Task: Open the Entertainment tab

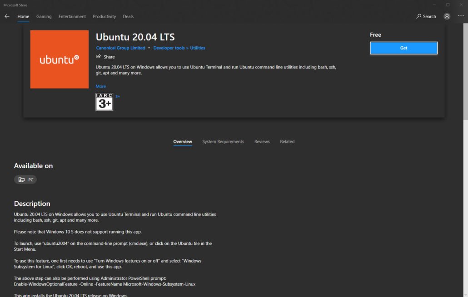Action: point(72,17)
